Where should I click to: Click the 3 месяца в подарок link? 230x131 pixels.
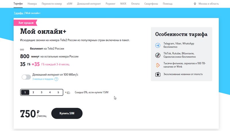pyautogui.click(x=43, y=79)
